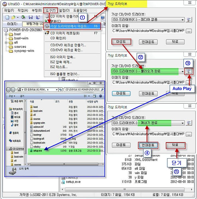
Task: Click 뒤로 button in 미디어 없음 dialog
Action: pos(175,42)
